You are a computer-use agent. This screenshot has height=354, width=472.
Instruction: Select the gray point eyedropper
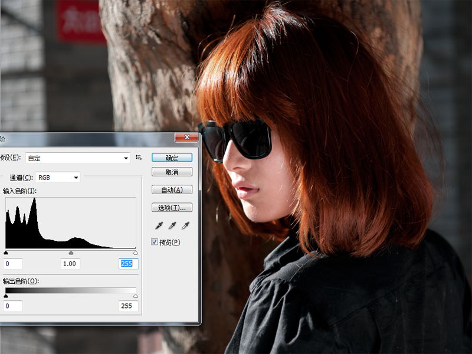point(172,225)
